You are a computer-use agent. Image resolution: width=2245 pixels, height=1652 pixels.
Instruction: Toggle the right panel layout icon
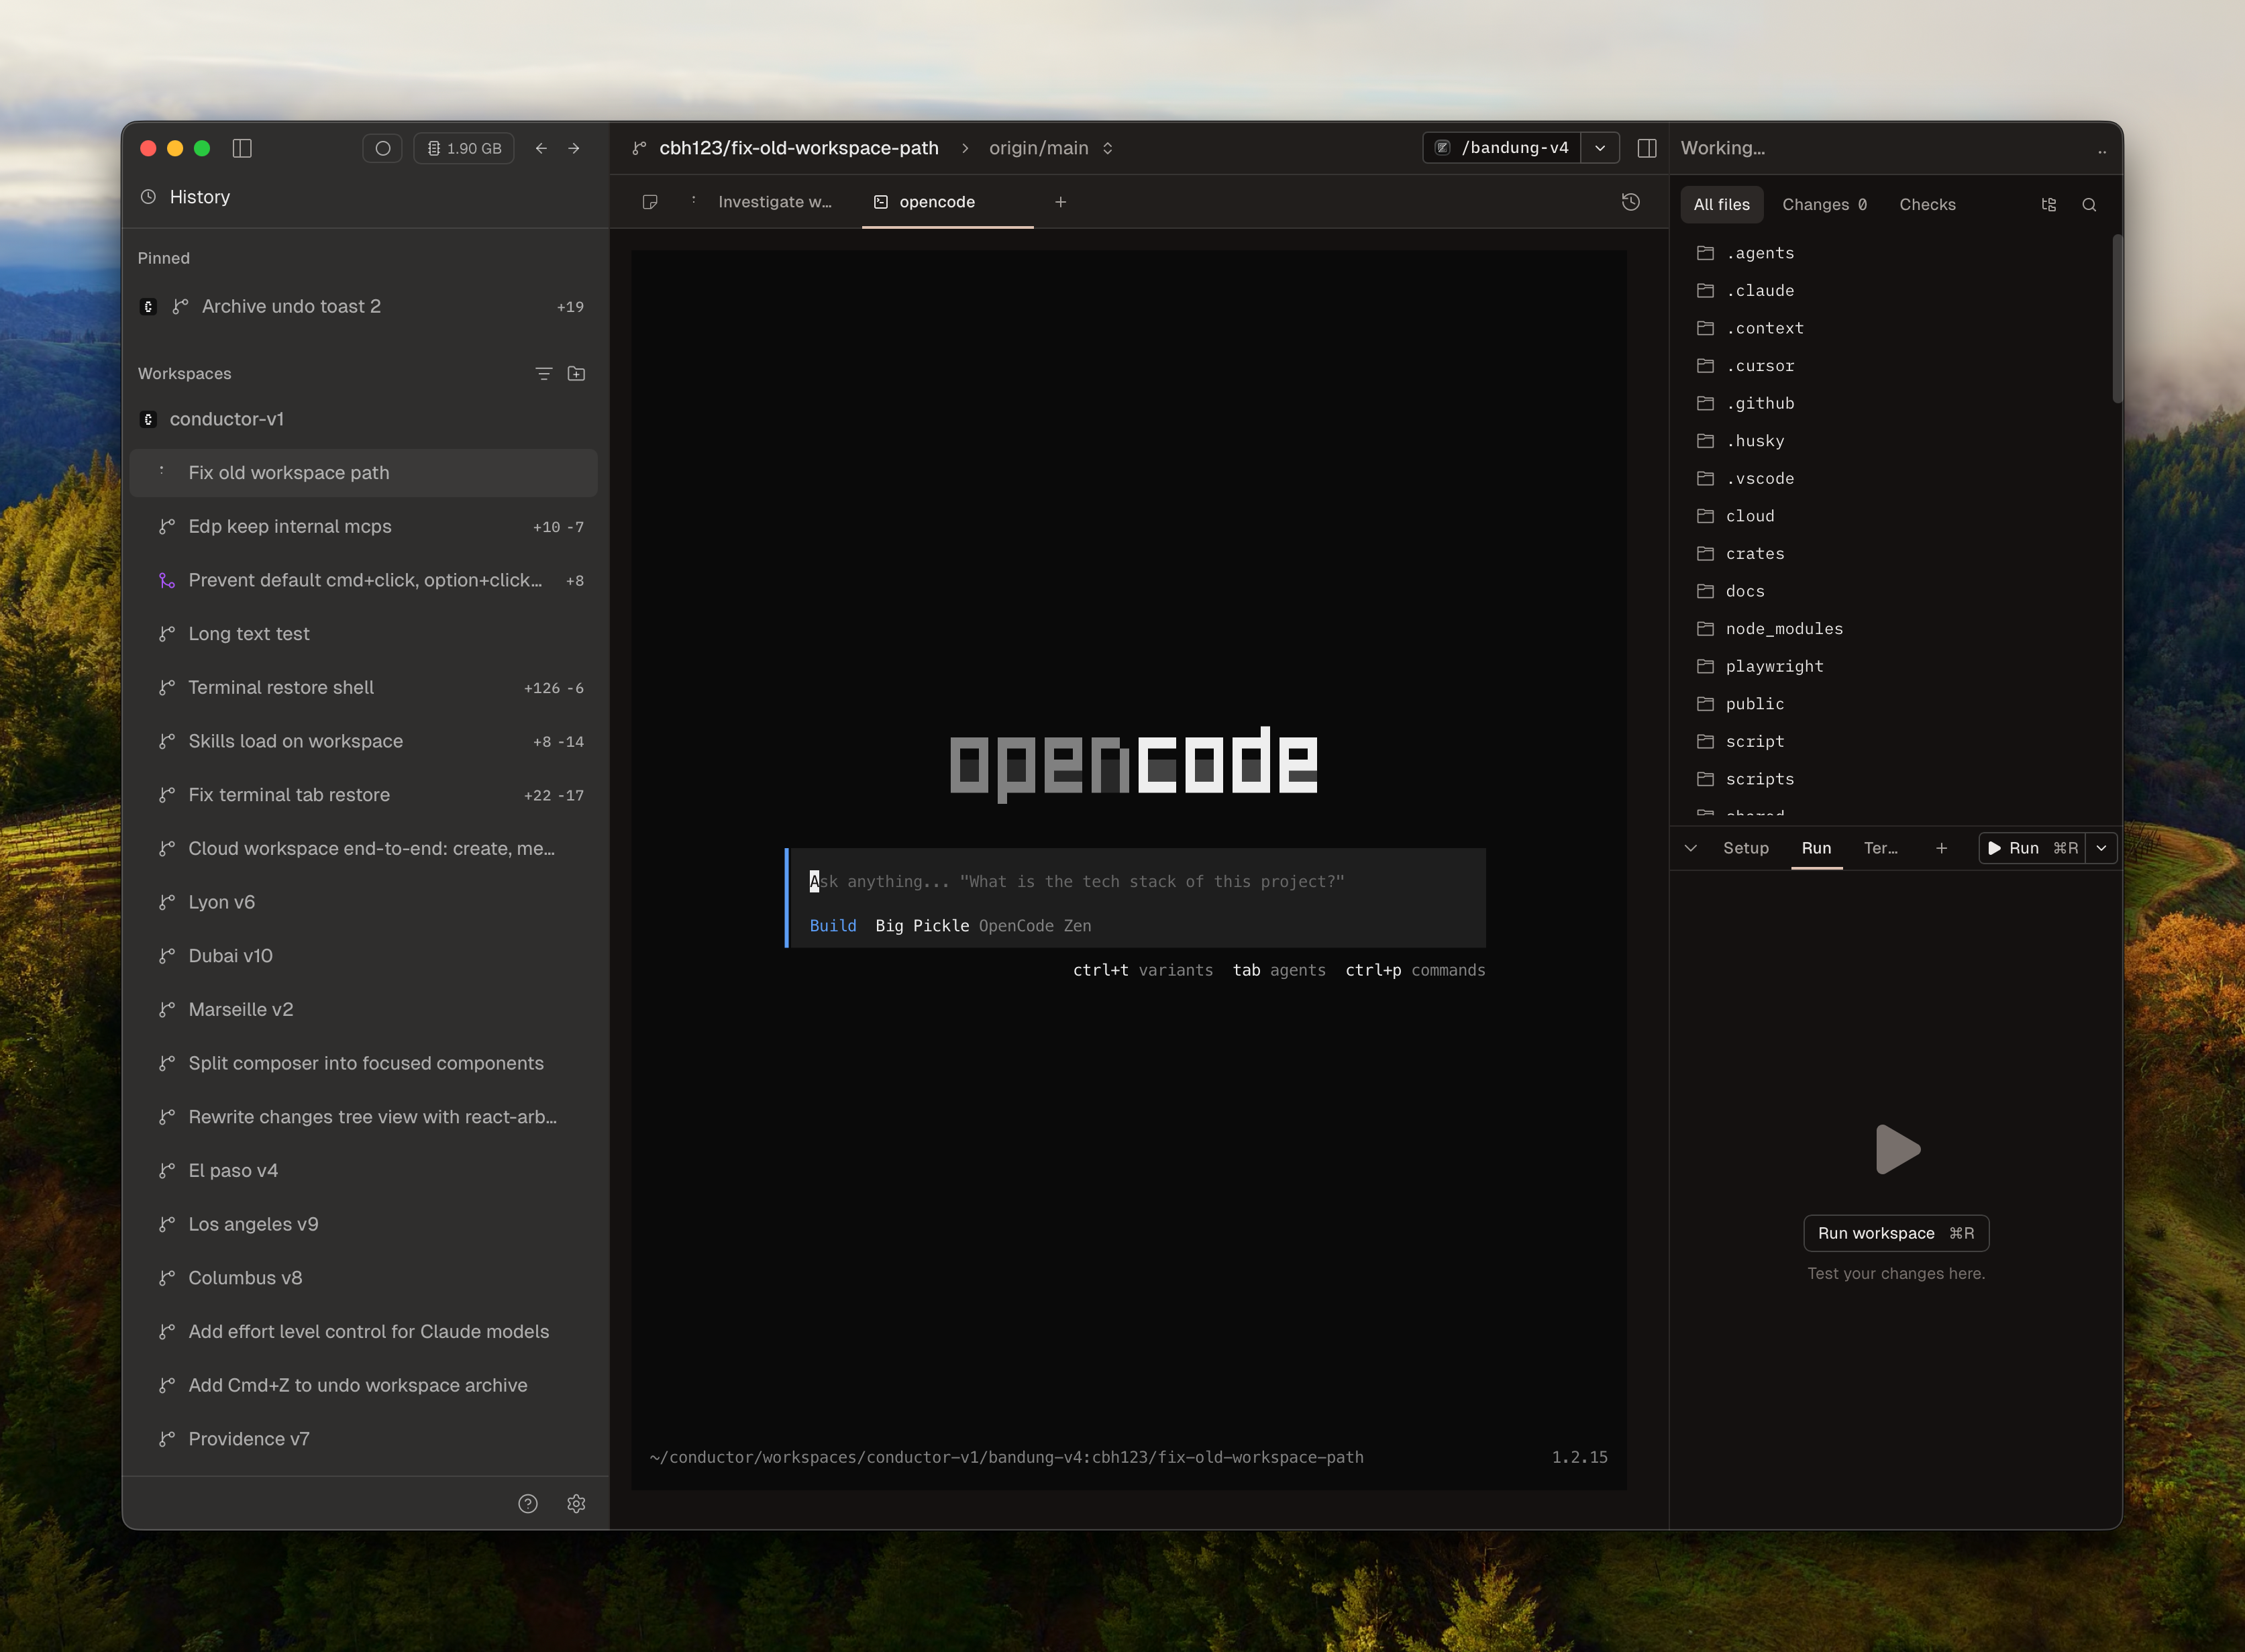[1647, 148]
